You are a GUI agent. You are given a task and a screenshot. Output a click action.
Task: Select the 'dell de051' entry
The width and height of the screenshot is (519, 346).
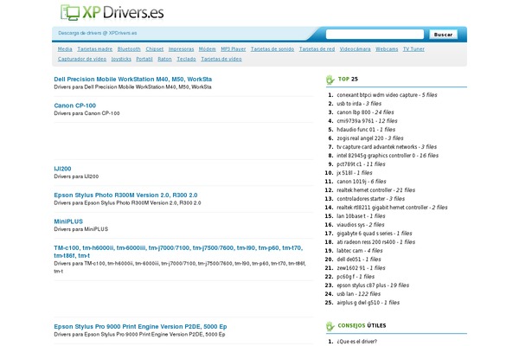point(359,259)
